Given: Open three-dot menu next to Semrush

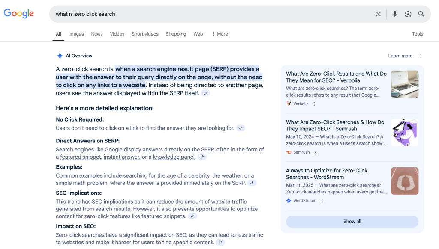Looking at the screenshot, I should (x=316, y=152).
